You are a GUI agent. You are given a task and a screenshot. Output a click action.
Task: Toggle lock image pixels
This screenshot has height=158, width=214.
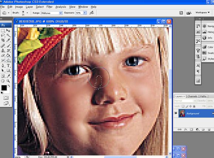point(187,106)
